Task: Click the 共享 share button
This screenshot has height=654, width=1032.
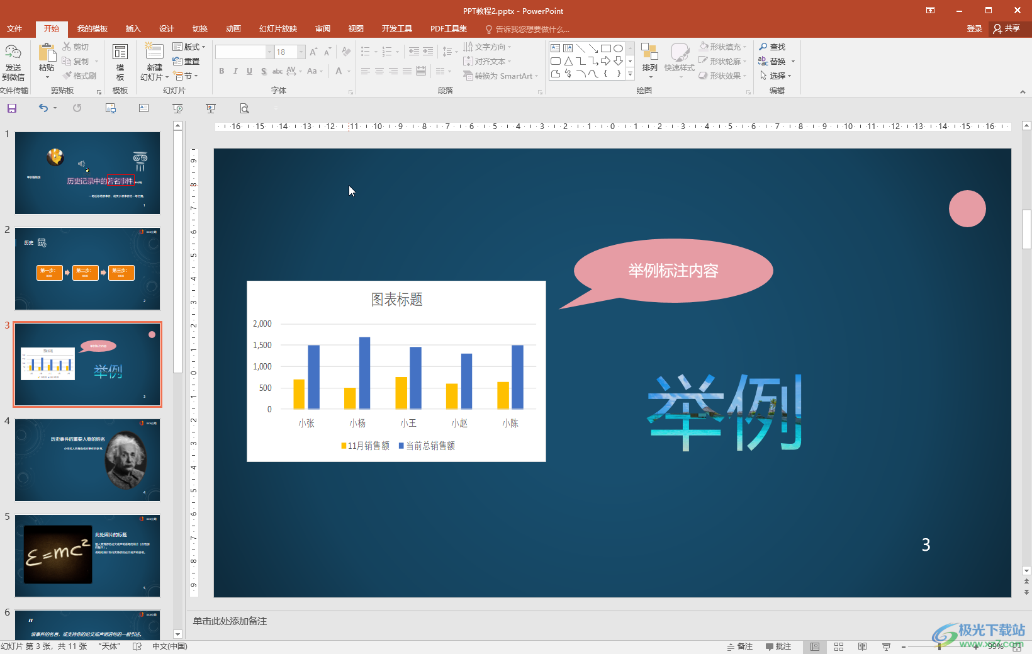Action: click(x=1006, y=29)
